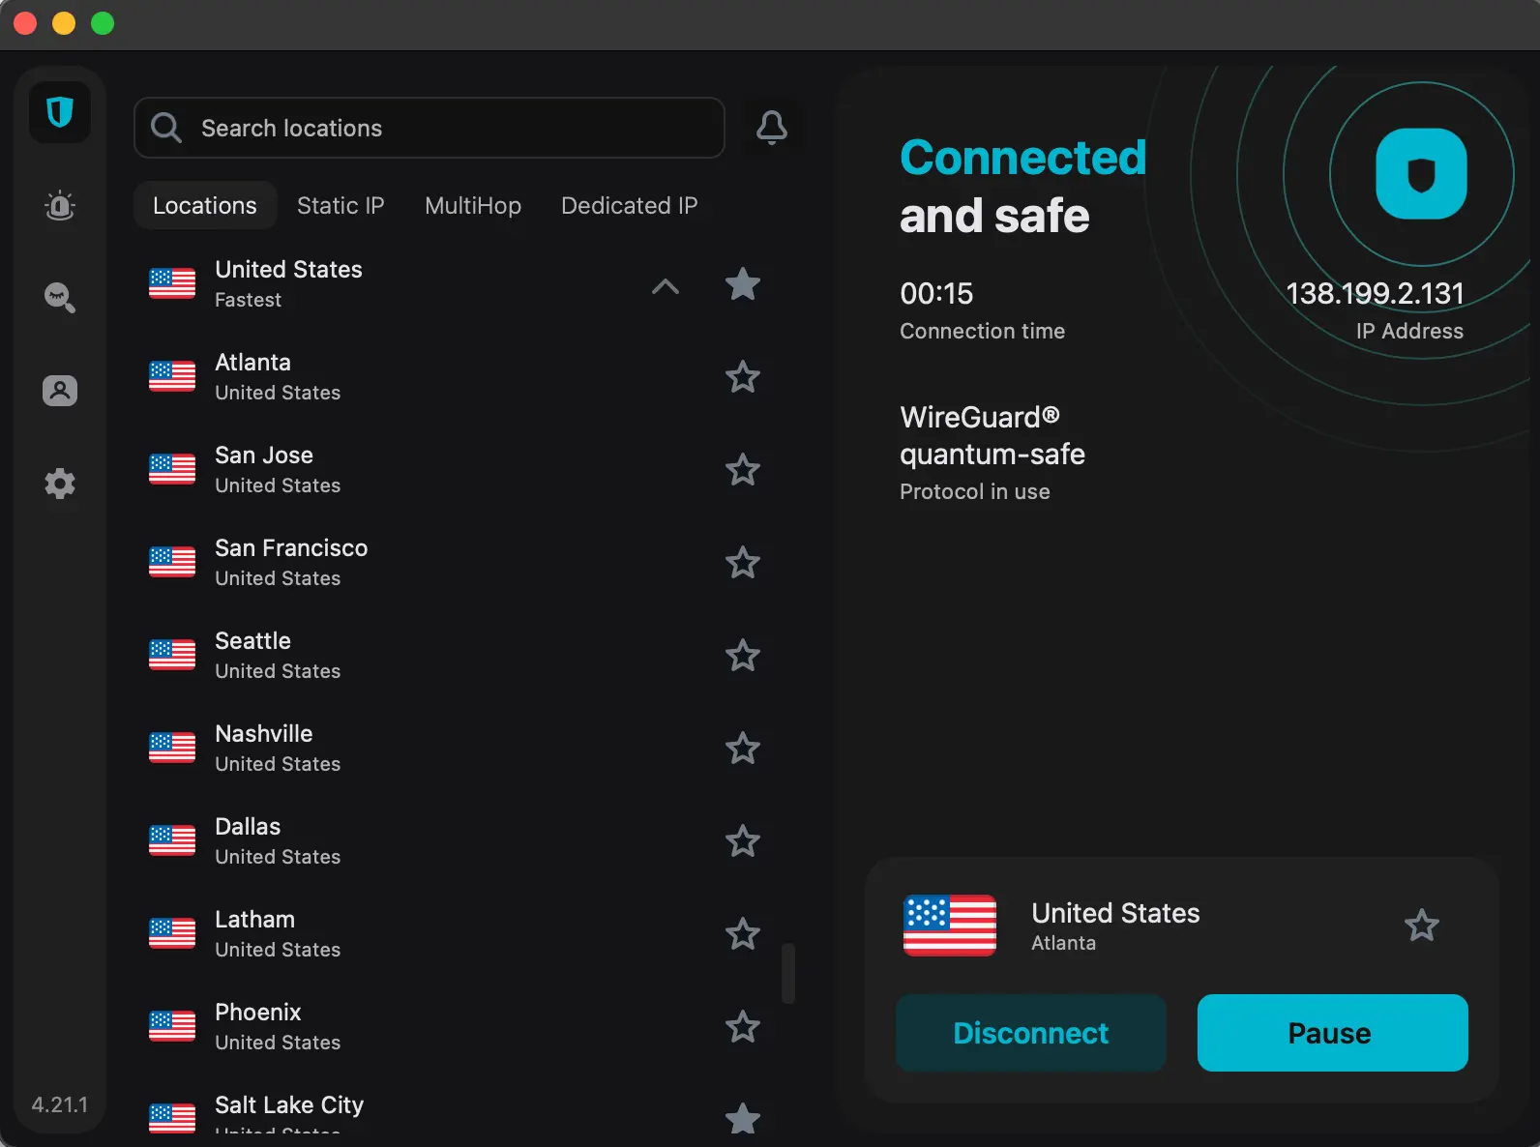
Task: Open the Settings gear icon
Action: pyautogui.click(x=60, y=484)
